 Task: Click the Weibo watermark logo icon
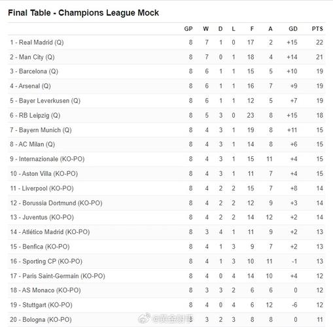click(x=144, y=318)
